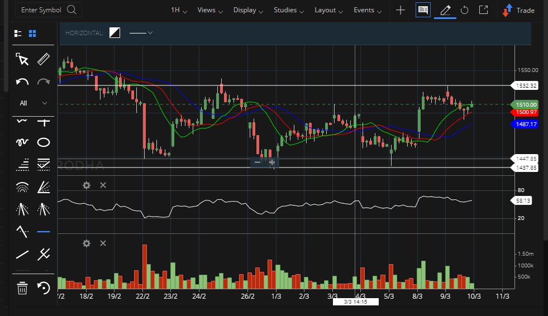Close the RSI study panel
The height and width of the screenshot is (316, 548).
tap(103, 185)
